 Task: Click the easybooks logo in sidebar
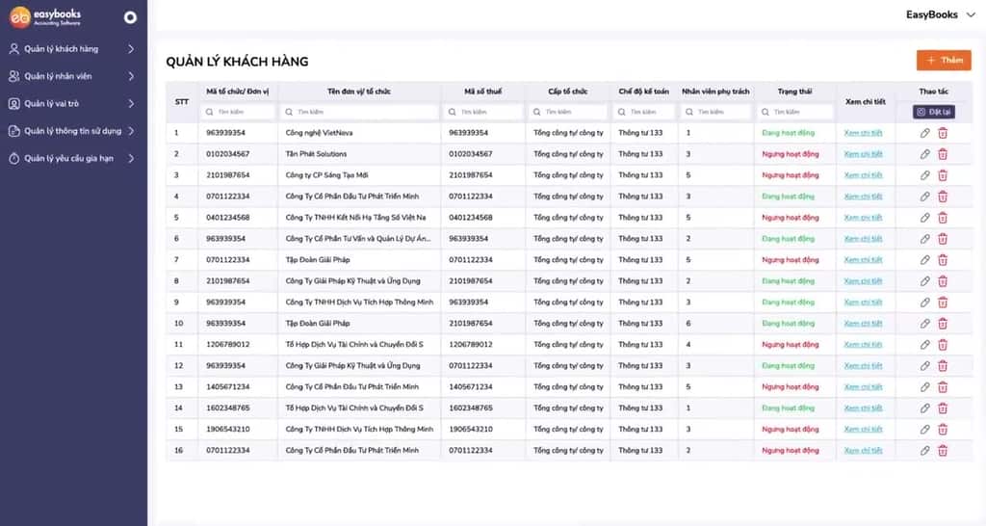pos(45,17)
